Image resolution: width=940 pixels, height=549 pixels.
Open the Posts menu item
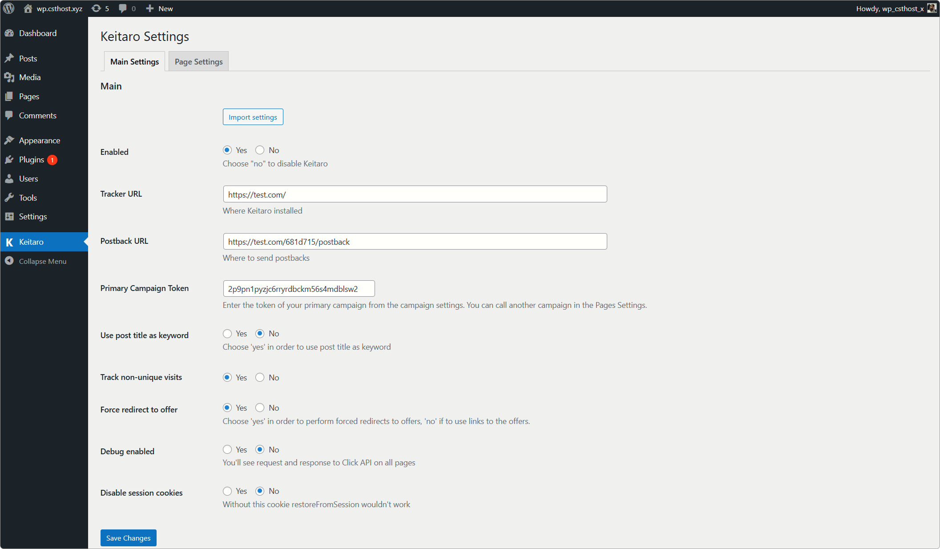coord(44,59)
